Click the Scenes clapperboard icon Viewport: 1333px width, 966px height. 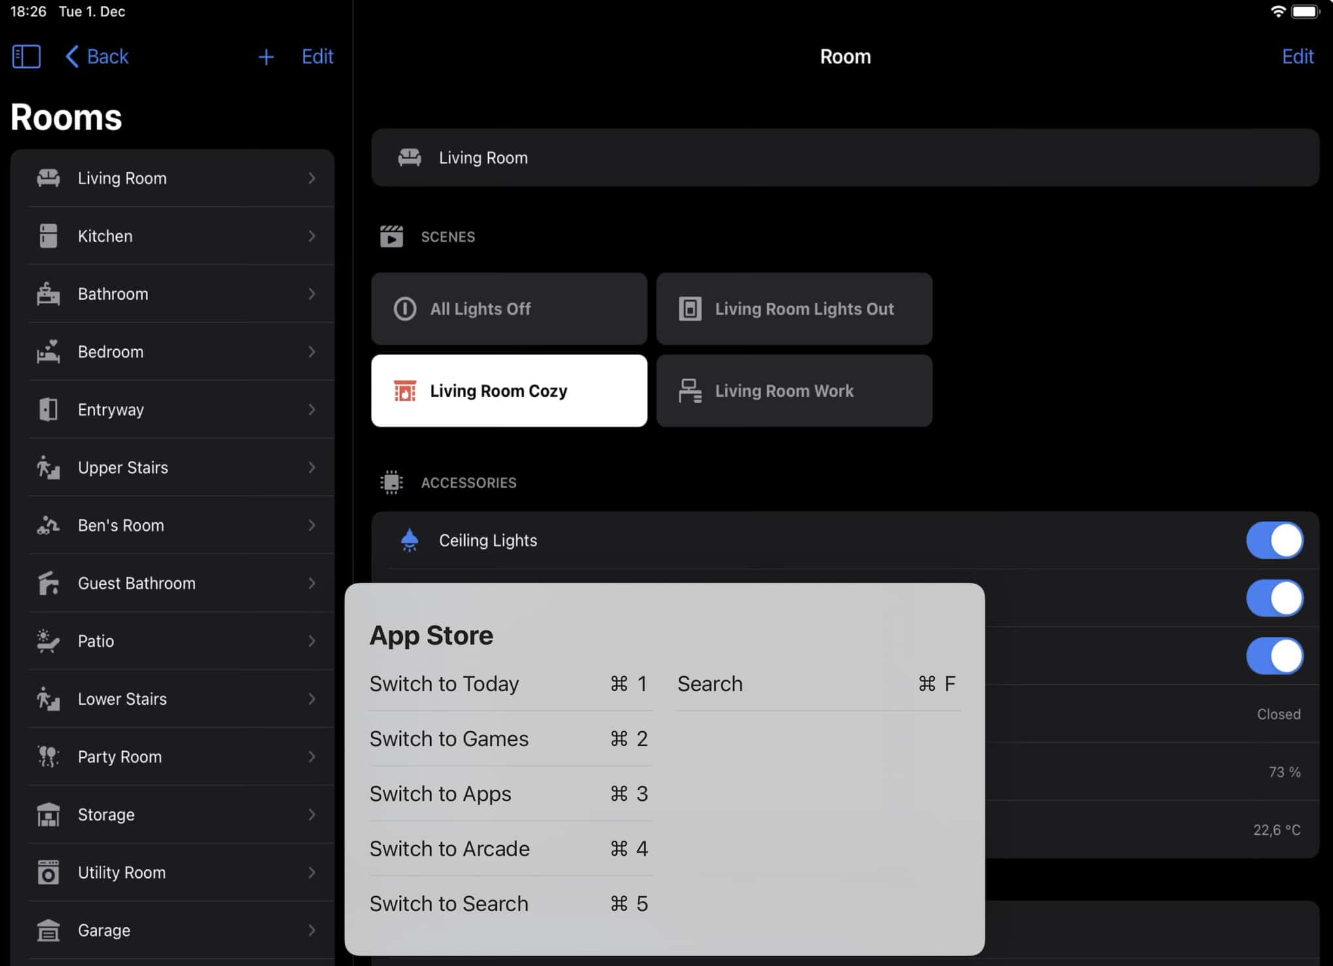(392, 236)
